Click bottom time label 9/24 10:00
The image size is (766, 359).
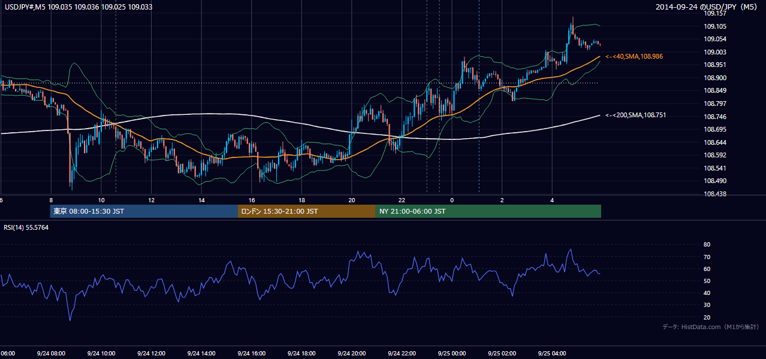pyautogui.click(x=101, y=354)
